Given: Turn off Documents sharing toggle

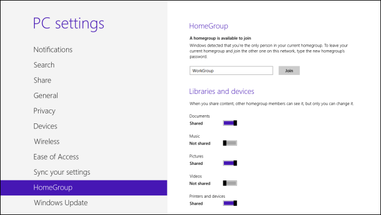Looking at the screenshot, I should point(230,123).
